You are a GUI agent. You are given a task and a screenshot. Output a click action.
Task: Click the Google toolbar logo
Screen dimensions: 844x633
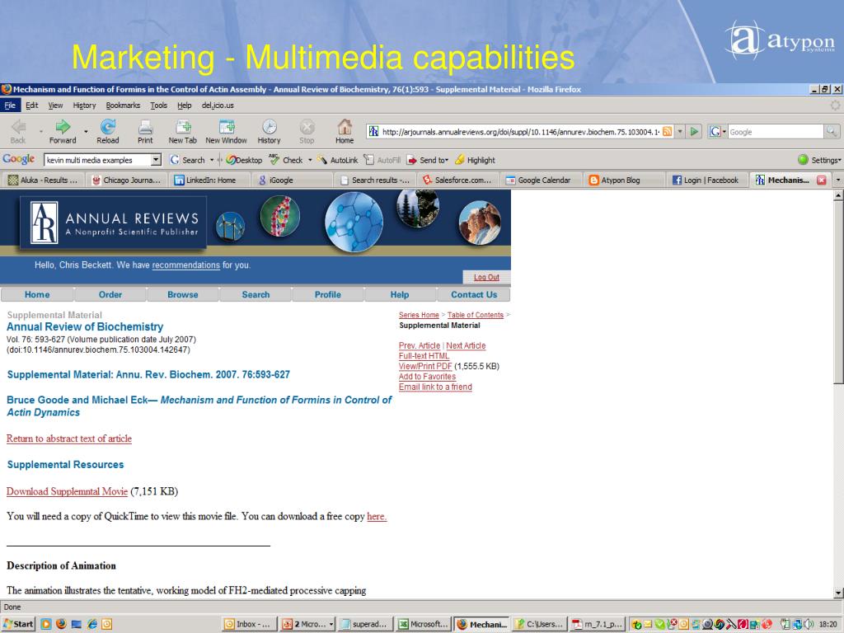[x=19, y=159]
